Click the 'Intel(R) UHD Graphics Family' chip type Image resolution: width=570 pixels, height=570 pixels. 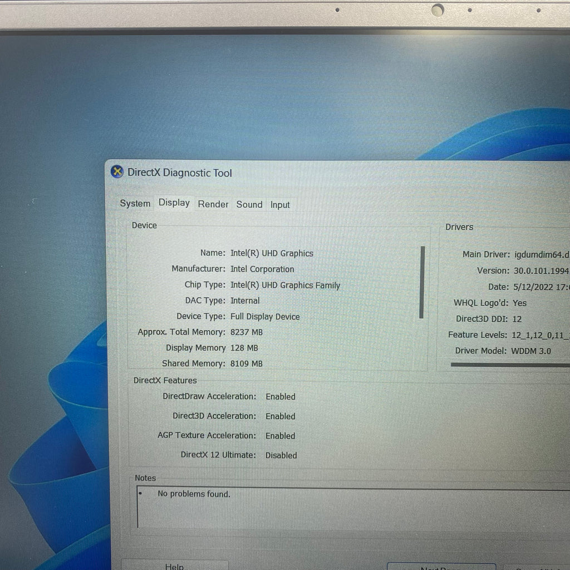285,286
